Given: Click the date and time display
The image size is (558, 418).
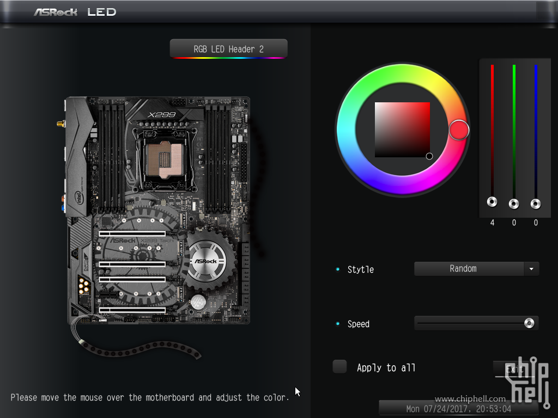Looking at the screenshot, I should coord(458,409).
